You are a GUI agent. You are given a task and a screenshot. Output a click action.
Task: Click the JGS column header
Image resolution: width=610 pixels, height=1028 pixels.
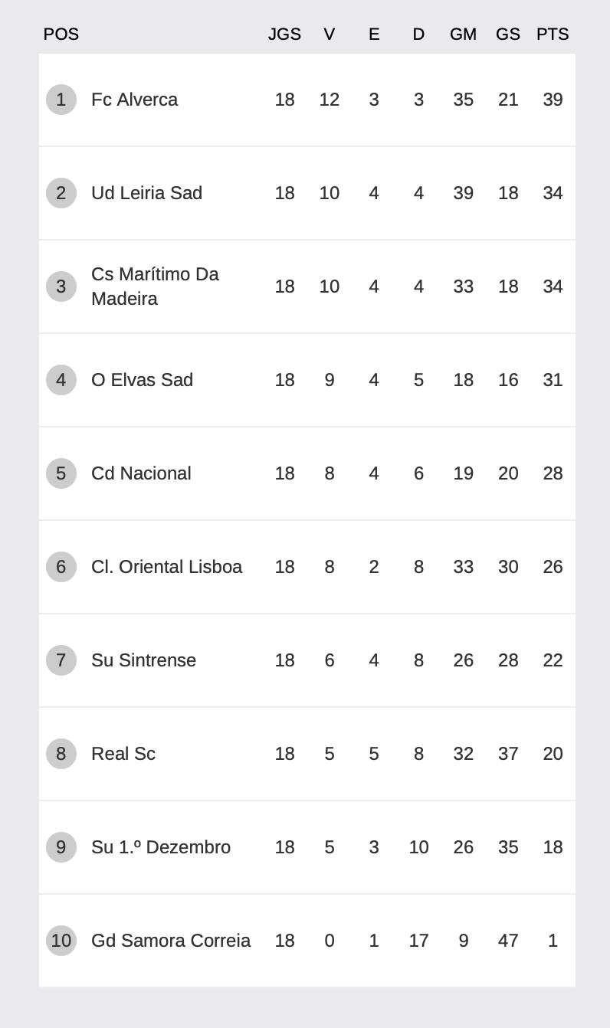(284, 34)
